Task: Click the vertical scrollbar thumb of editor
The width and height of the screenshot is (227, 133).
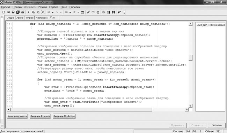Action: coord(191,58)
